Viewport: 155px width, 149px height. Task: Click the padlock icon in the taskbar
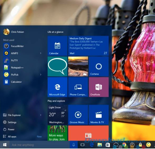140,145
